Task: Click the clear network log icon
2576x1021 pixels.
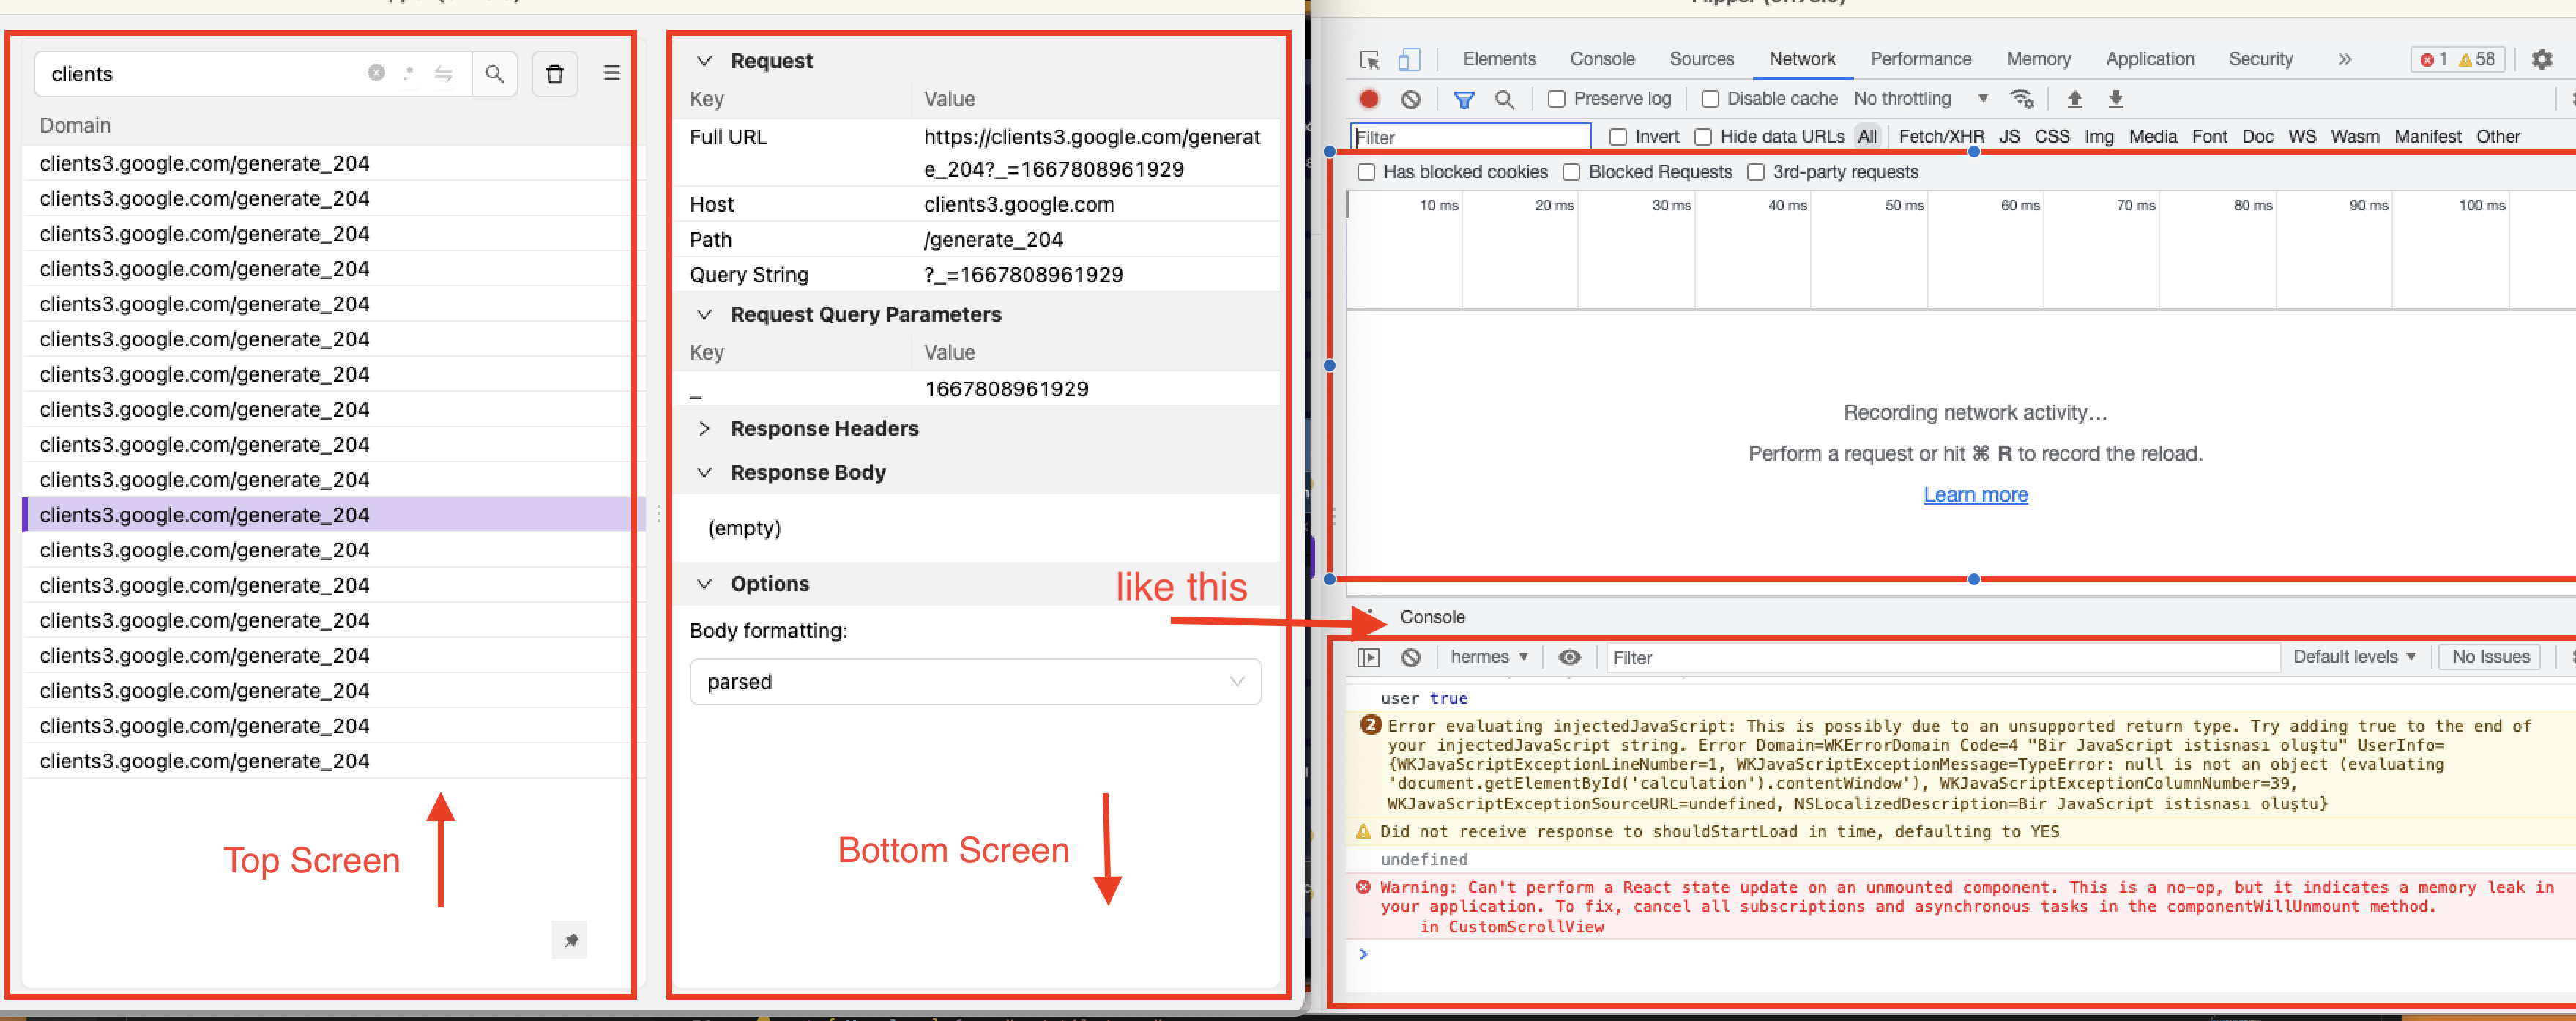Action: 1411,98
